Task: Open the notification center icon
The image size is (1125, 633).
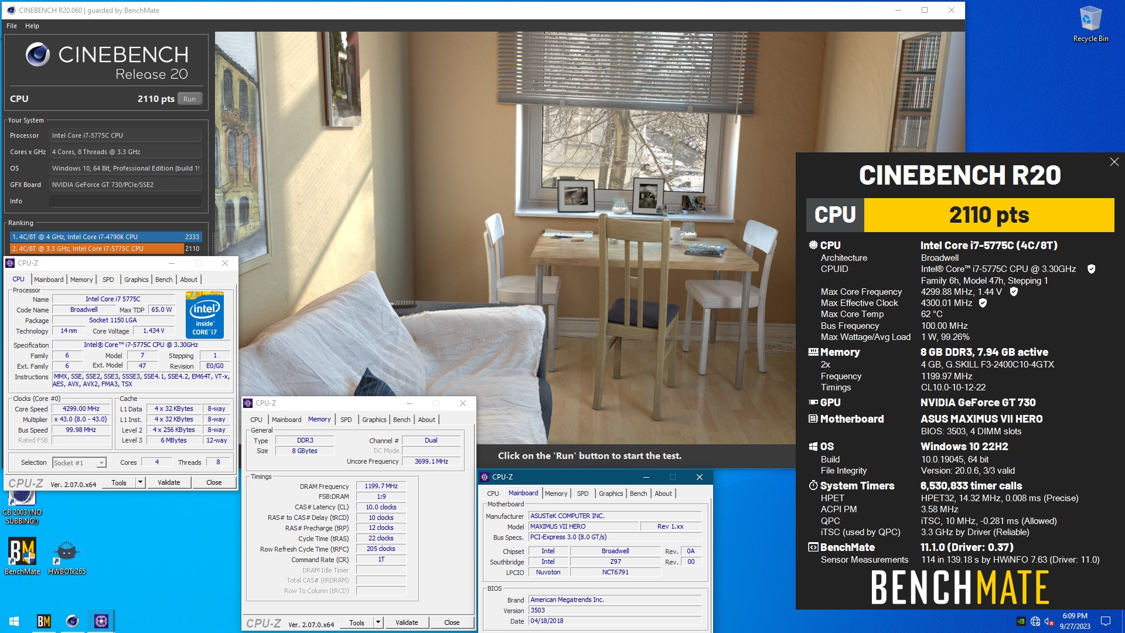Action: [1106, 621]
